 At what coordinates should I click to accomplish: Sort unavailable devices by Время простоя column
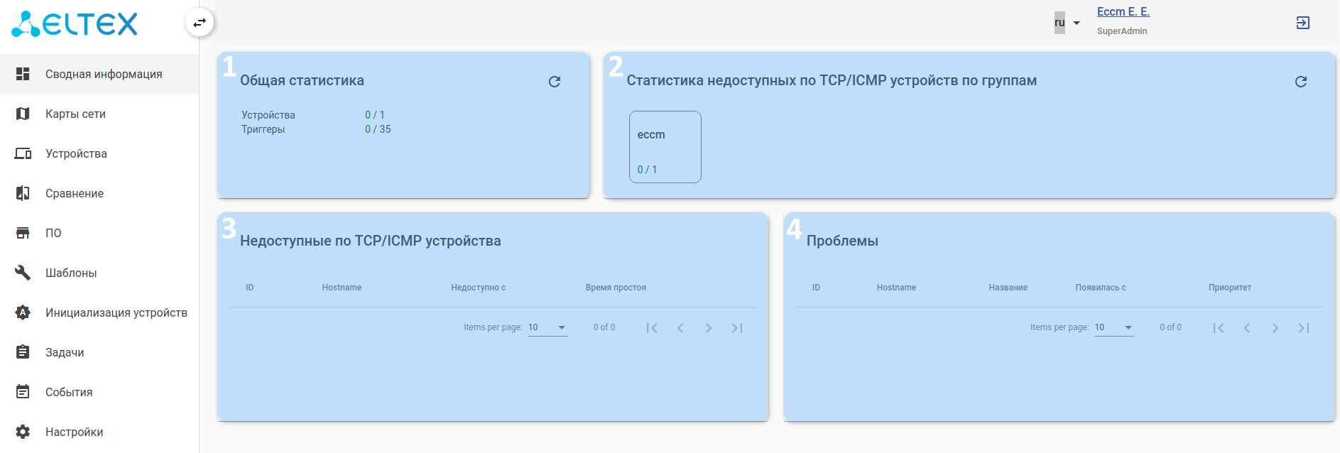(x=616, y=288)
